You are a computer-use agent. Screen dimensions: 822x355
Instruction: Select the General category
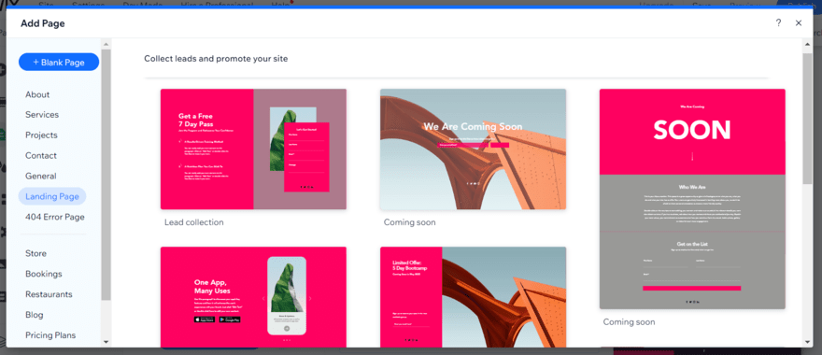(x=41, y=176)
